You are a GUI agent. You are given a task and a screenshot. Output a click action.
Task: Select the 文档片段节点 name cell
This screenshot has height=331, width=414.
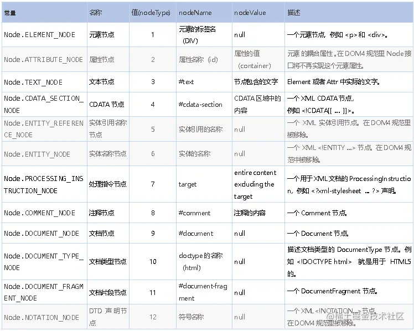pos(108,292)
